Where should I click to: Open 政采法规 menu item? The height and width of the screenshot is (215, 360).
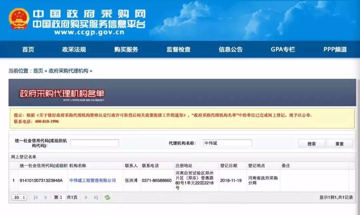tap(74, 49)
